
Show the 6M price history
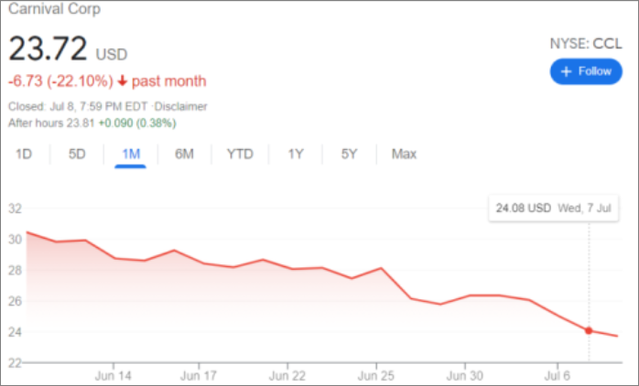point(184,154)
